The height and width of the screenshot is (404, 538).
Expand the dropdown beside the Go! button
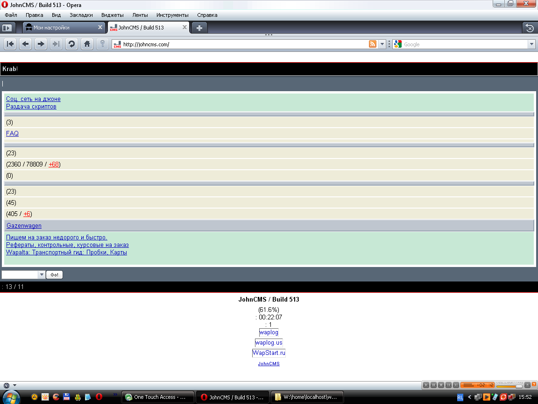[42, 275]
